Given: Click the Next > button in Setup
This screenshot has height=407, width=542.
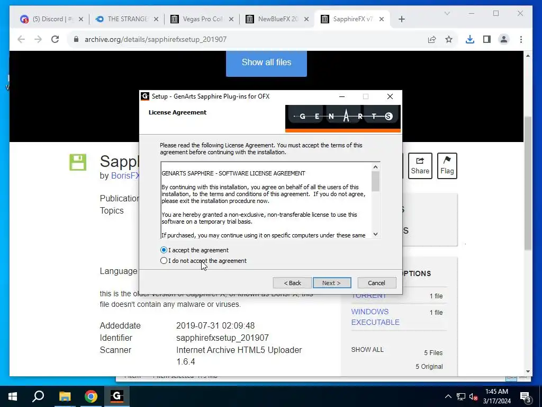Looking at the screenshot, I should click(332, 283).
